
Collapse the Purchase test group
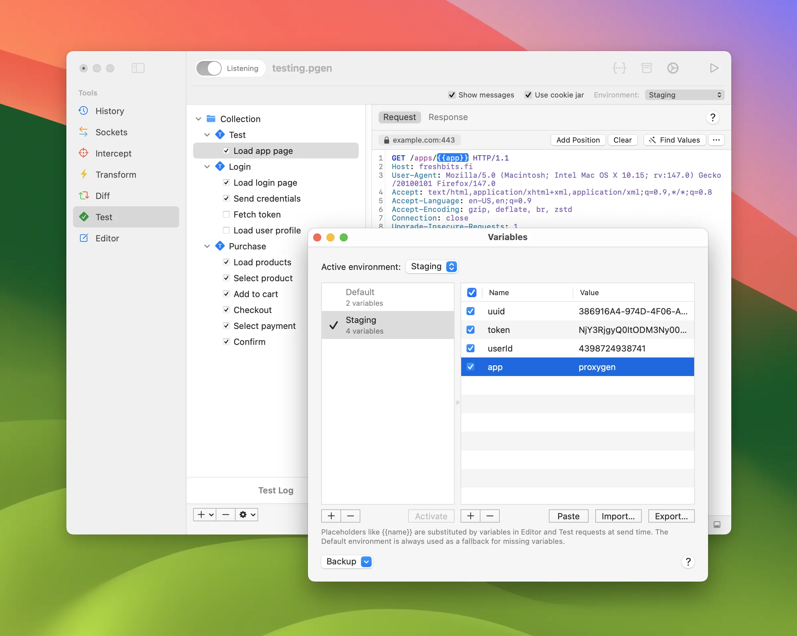click(x=207, y=246)
